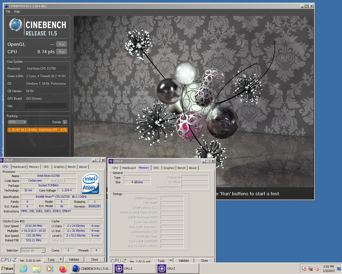The image size is (342, 274).
Task: Click the Bus Speed value 133.30 MHz
Action: pyautogui.click(x=34, y=235)
